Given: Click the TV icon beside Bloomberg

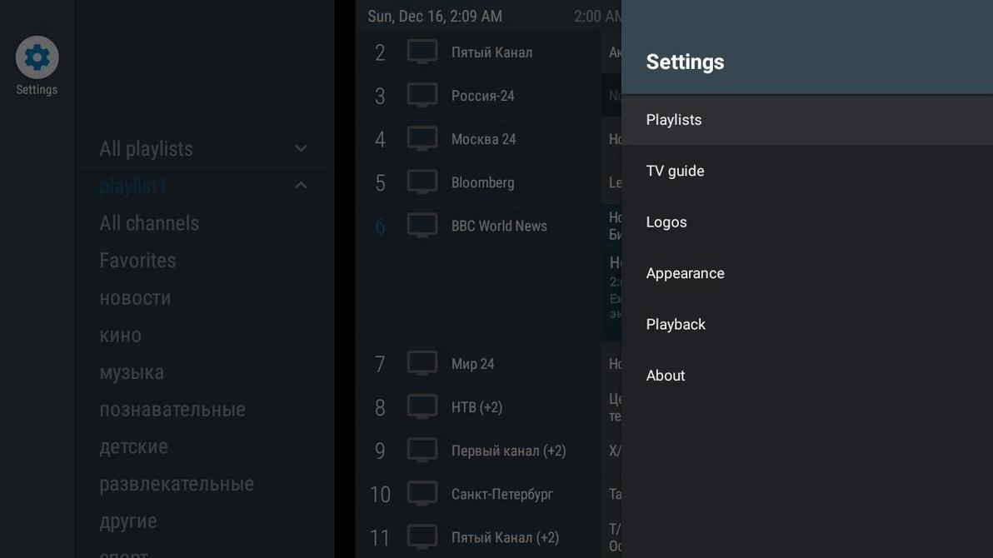Looking at the screenshot, I should (x=422, y=182).
